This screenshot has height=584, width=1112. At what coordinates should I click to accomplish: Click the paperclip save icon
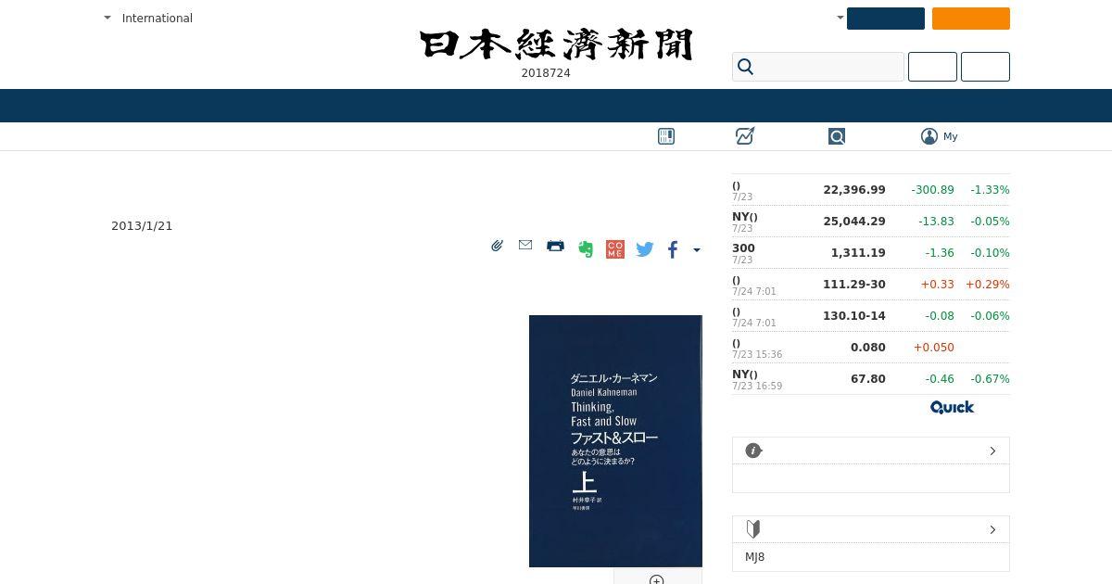pos(498,246)
